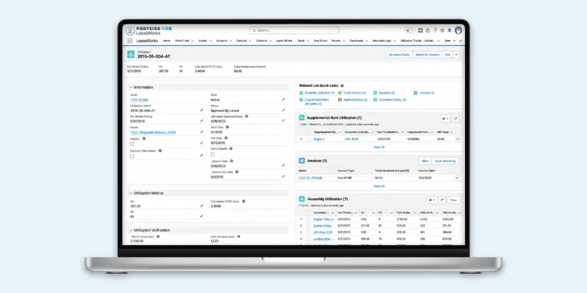Screen dimensions: 587x293
Task: Open the Approval History (2) quick link
Action: pos(355,100)
